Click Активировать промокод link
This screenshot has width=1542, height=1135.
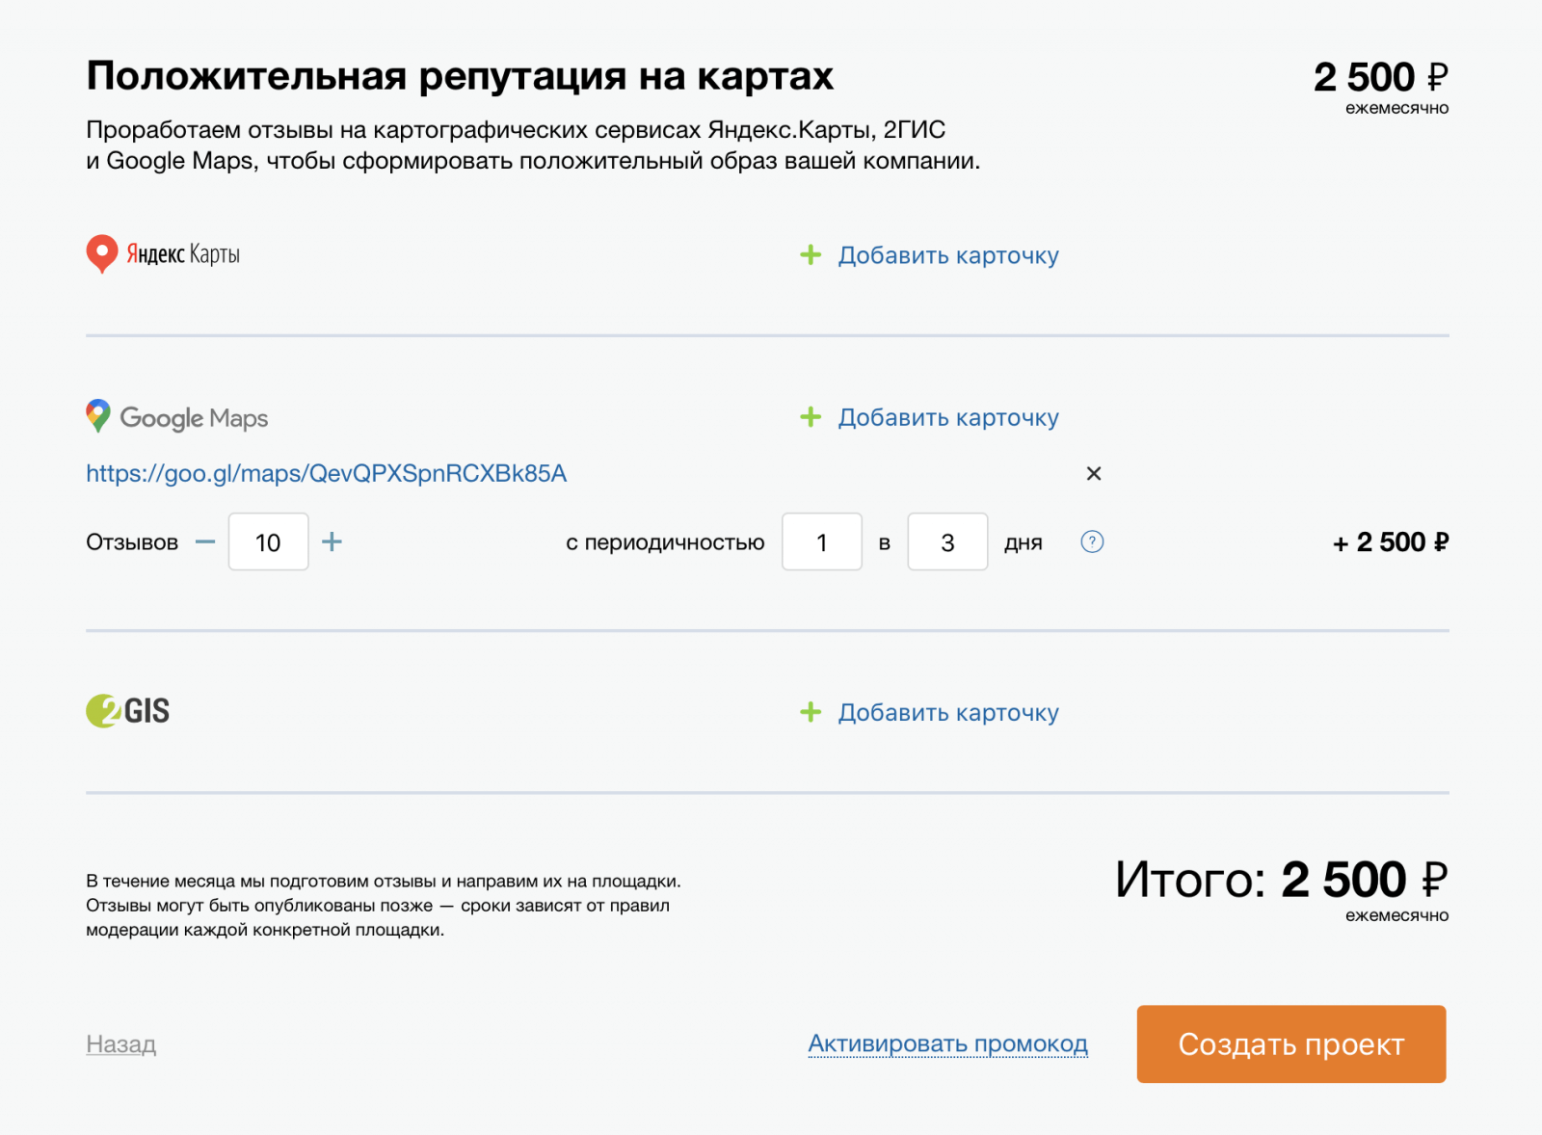click(x=948, y=1043)
